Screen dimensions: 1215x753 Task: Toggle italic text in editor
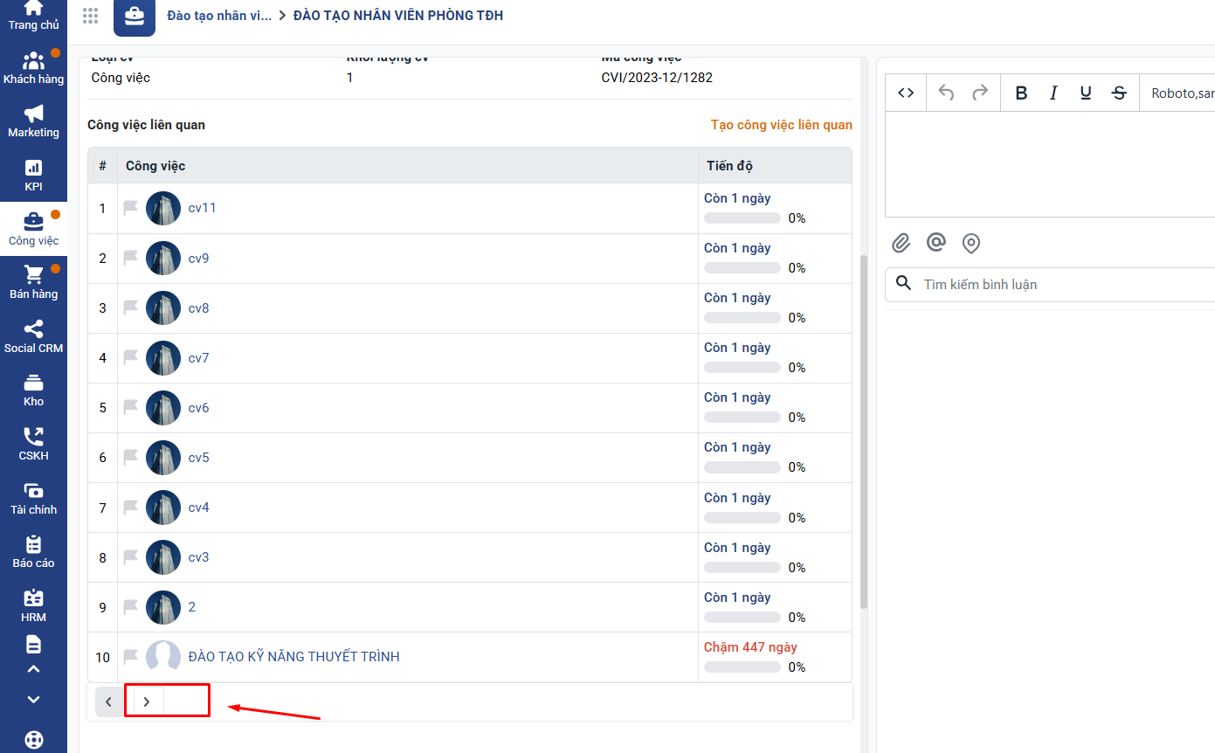point(1053,93)
